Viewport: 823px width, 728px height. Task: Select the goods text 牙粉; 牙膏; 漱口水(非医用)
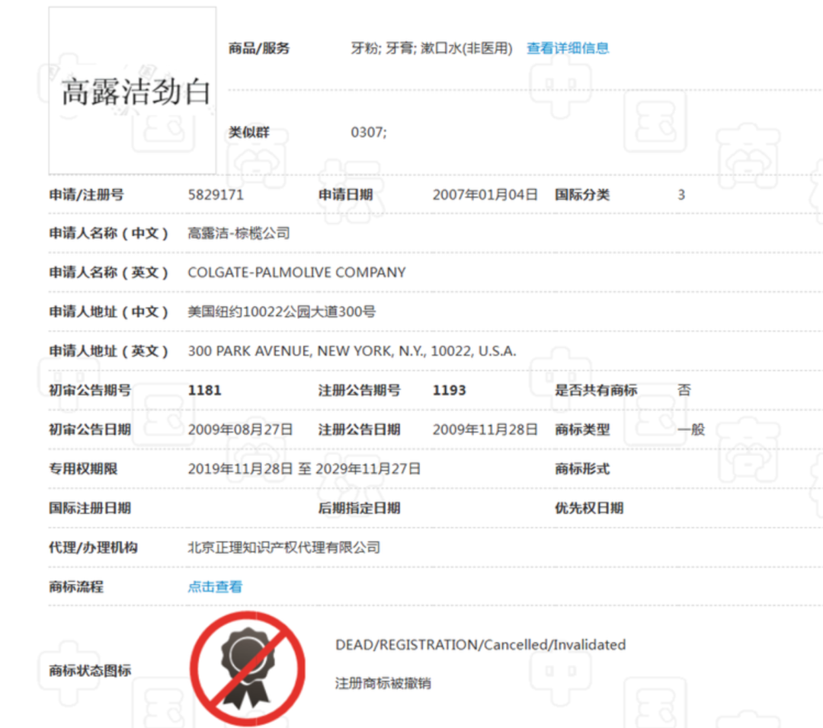[431, 48]
